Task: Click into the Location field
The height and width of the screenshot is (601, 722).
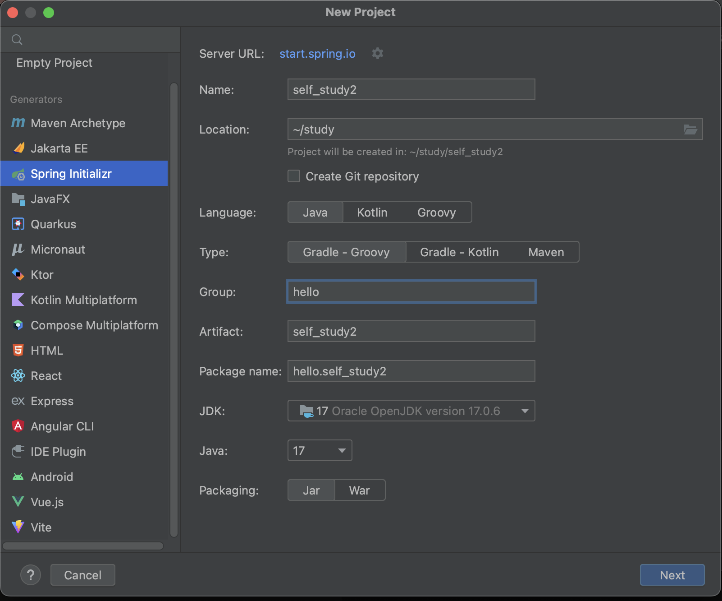Action: tap(495, 129)
